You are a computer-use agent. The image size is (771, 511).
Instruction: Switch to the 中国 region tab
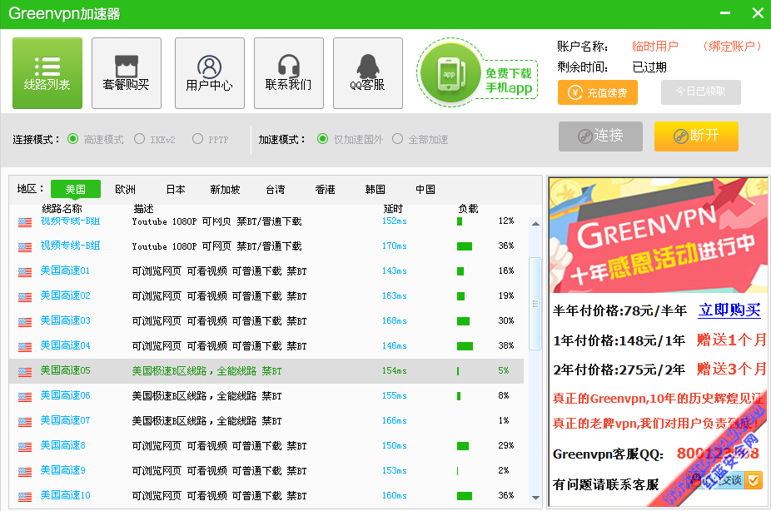(x=425, y=189)
